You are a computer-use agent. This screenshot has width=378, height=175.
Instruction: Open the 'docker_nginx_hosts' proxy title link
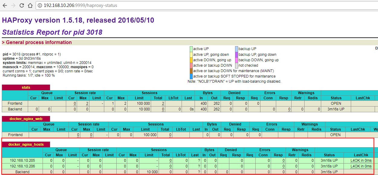[x=26, y=145]
